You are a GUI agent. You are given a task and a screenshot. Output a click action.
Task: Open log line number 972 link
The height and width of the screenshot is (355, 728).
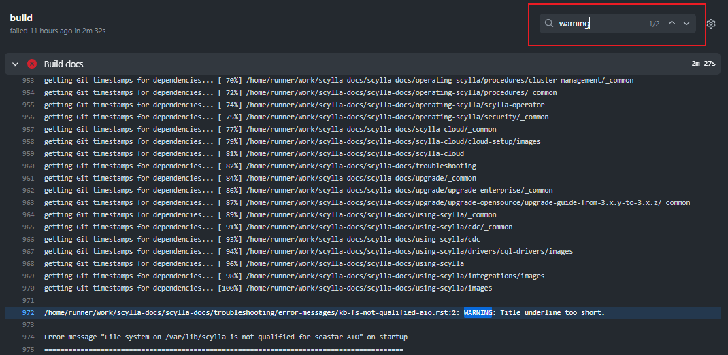pos(28,313)
